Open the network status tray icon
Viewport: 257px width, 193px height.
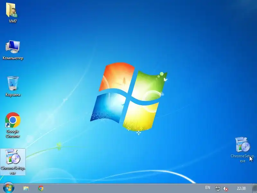click(x=218, y=188)
